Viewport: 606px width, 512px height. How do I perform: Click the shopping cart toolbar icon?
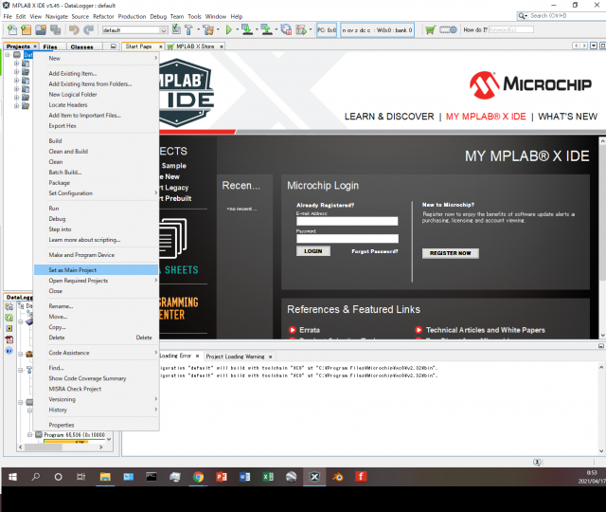(430, 29)
